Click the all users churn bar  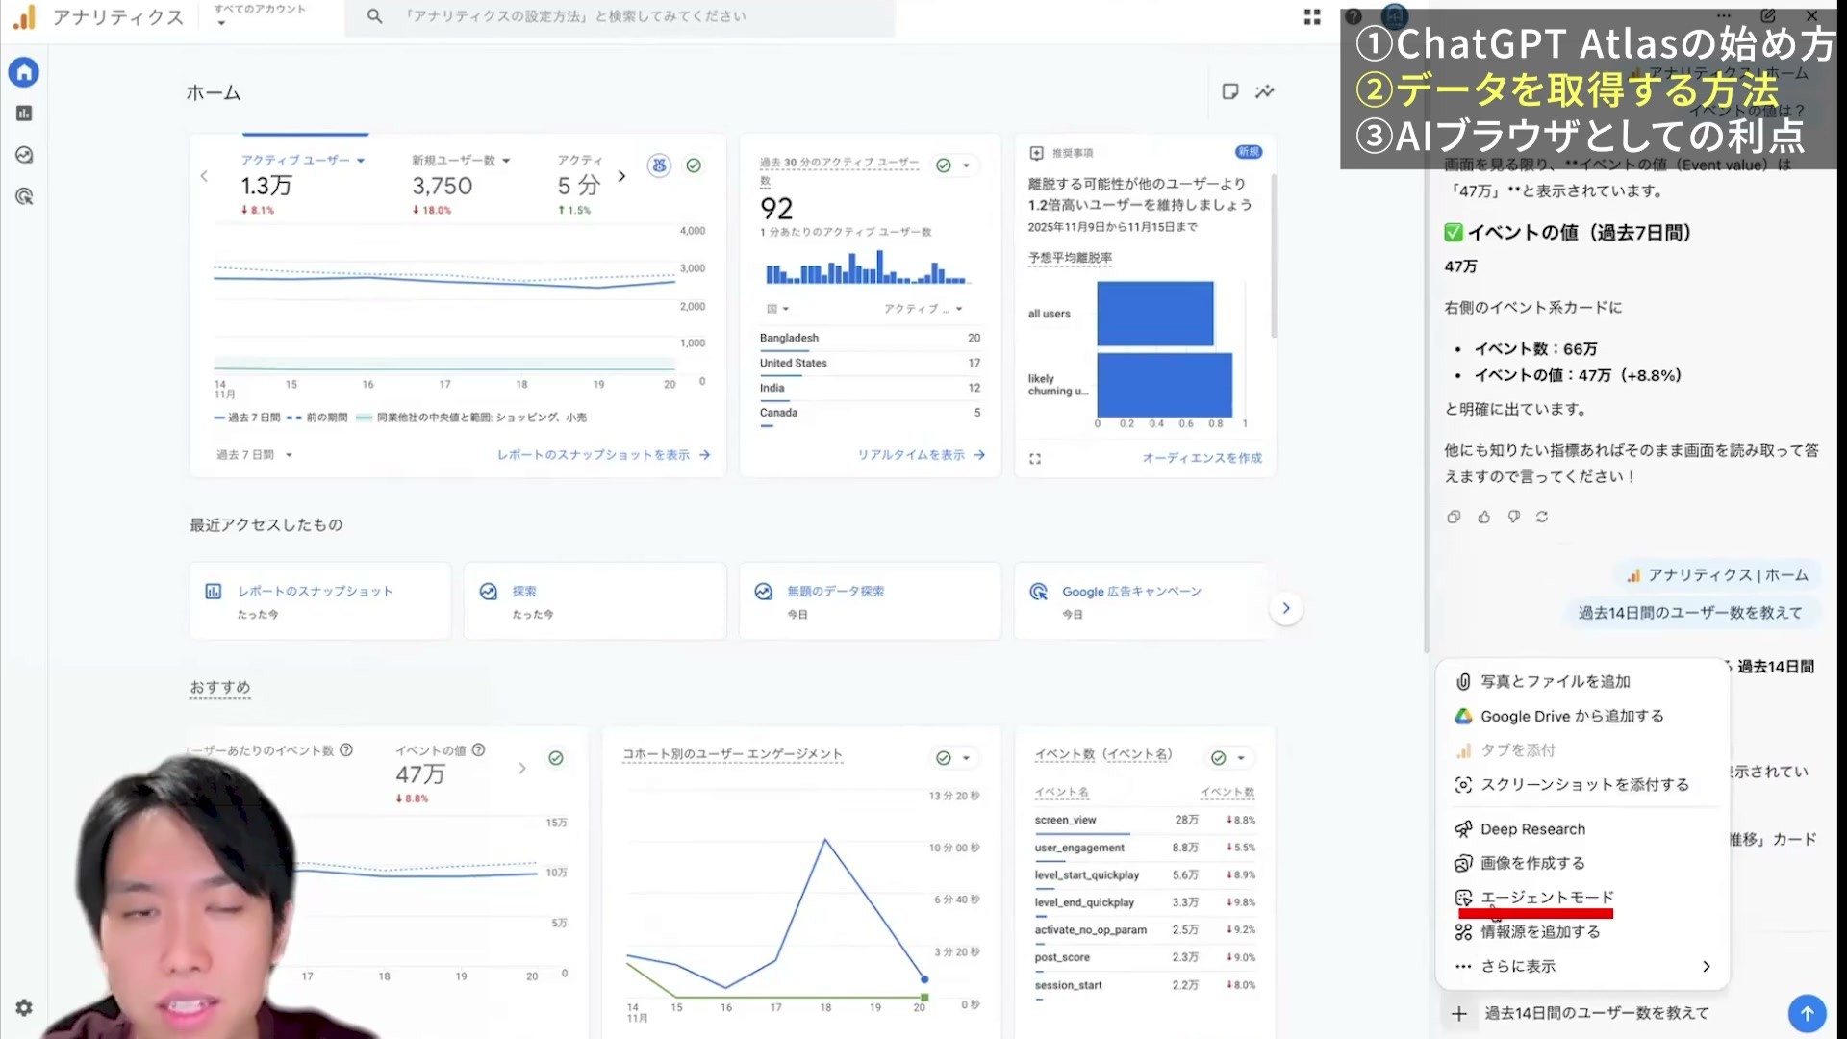click(1155, 314)
